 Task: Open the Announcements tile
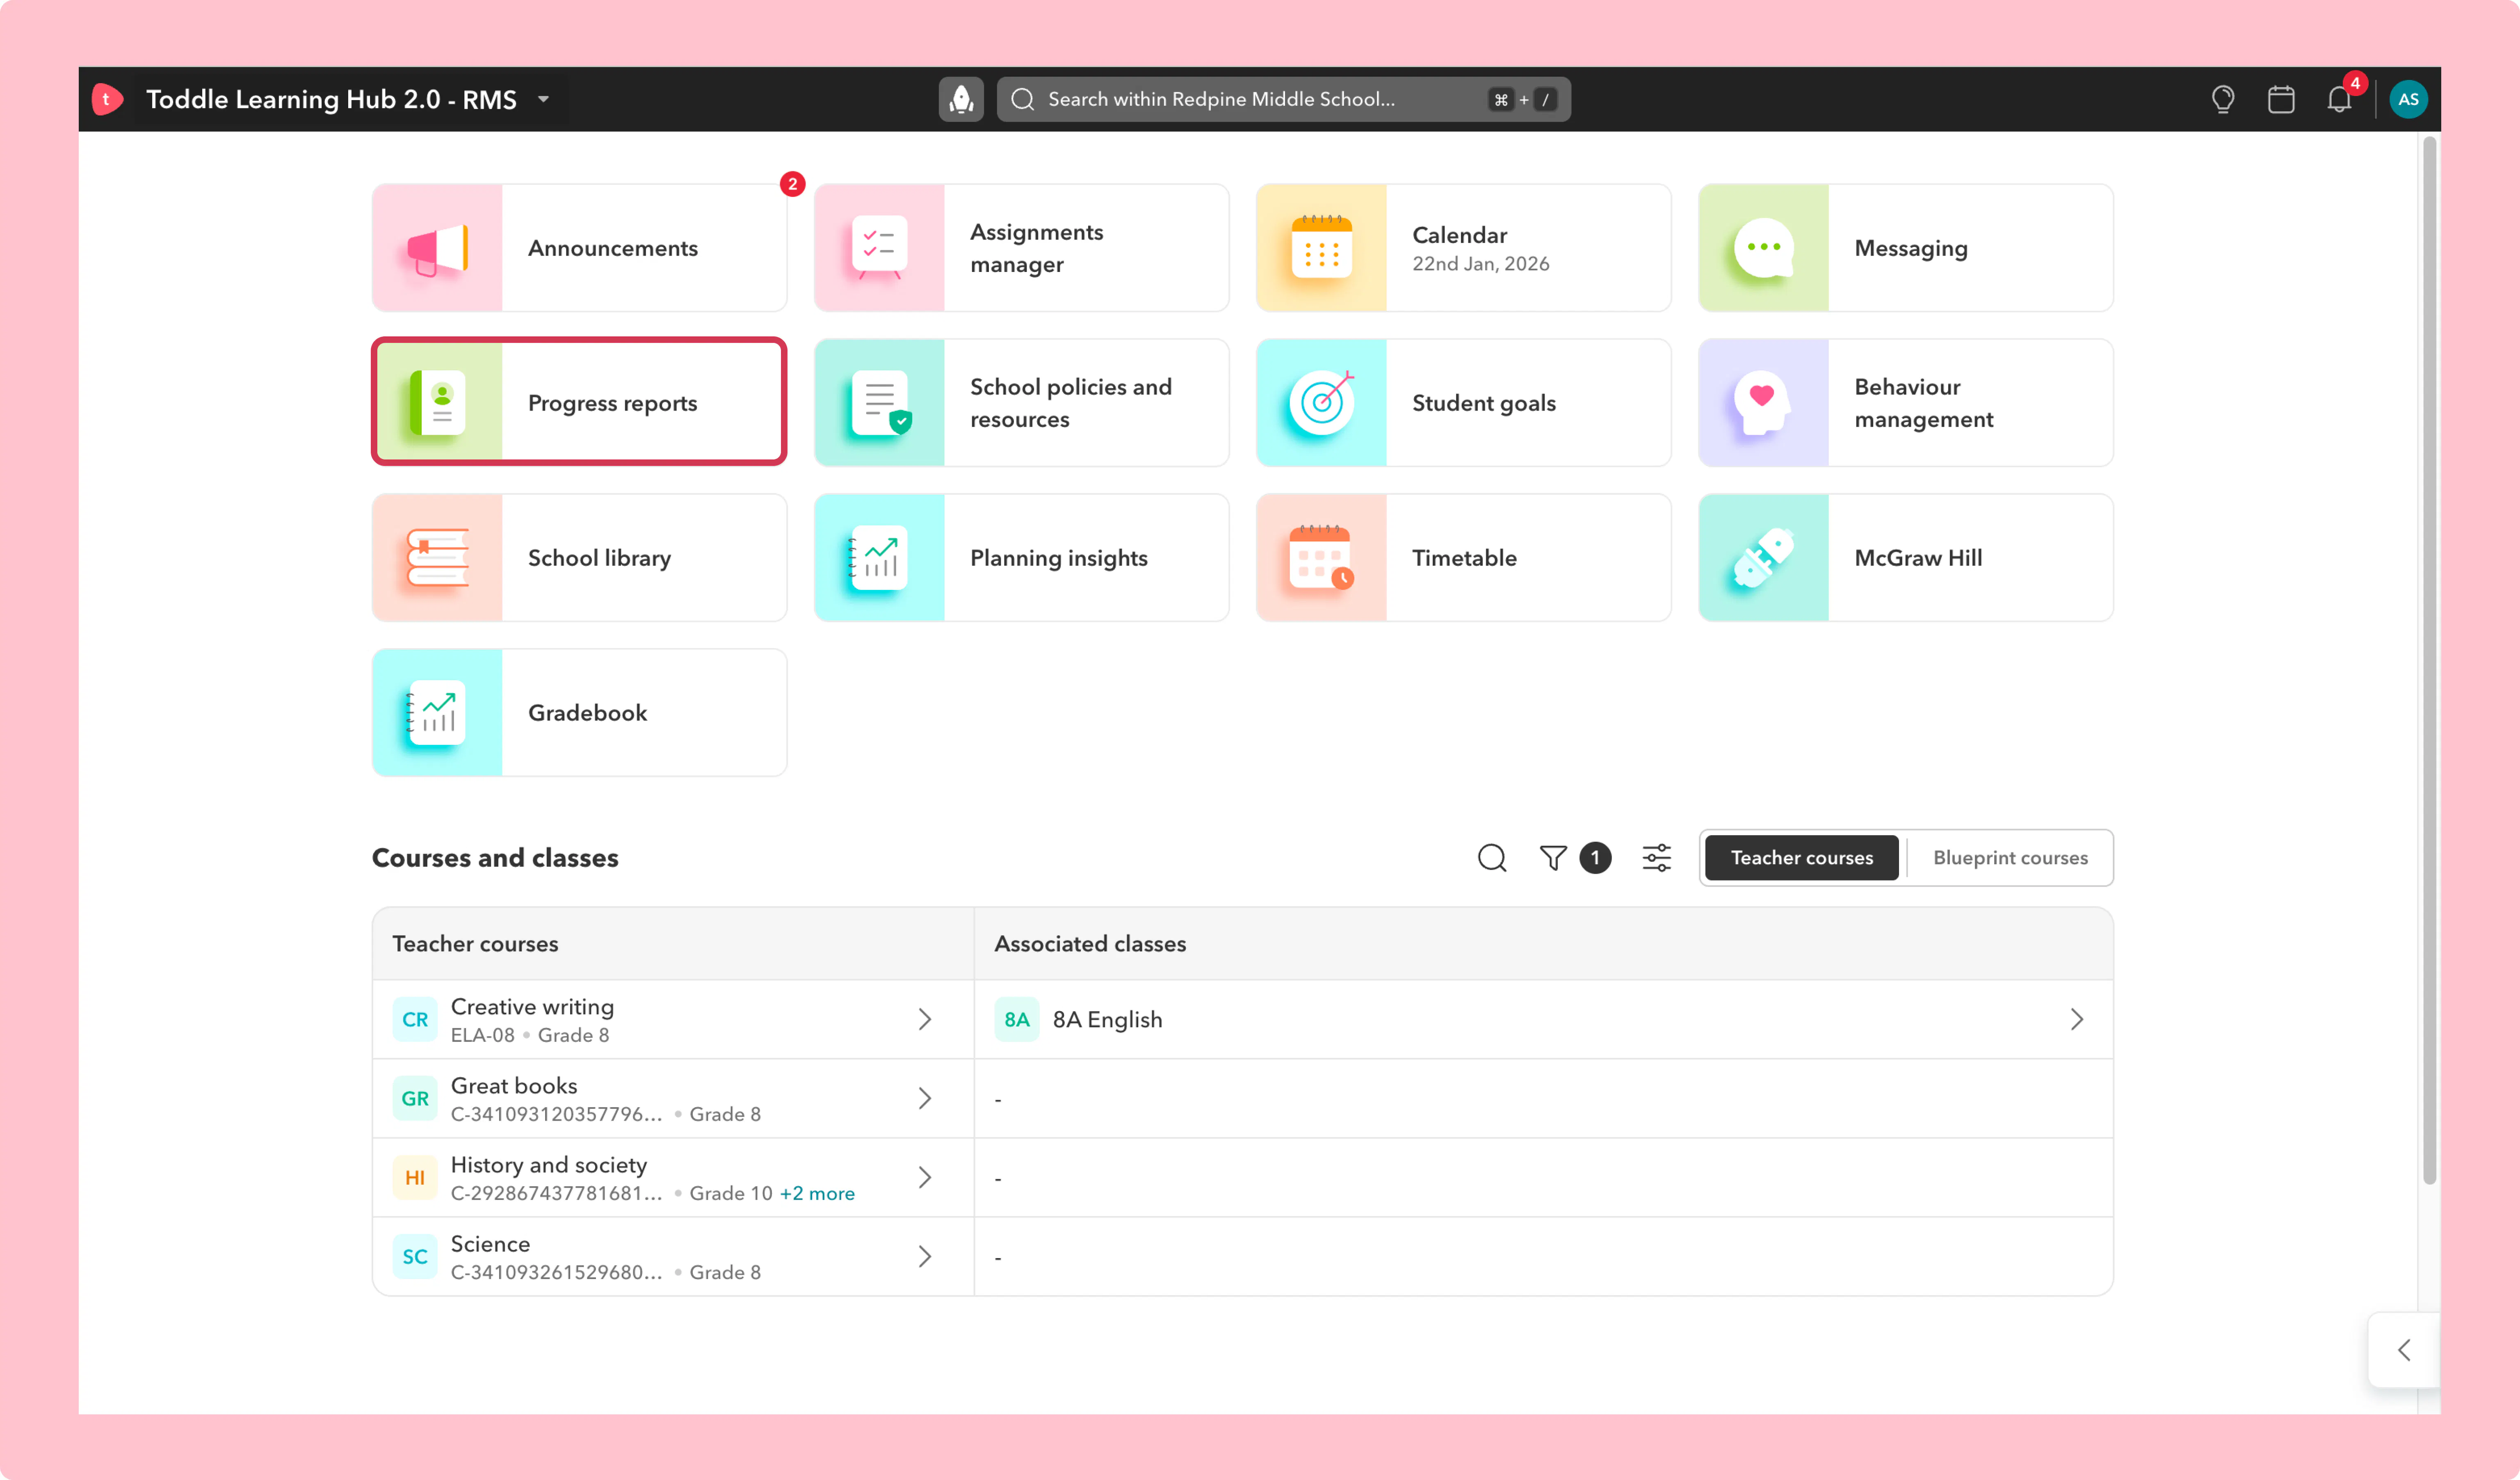[x=579, y=248]
